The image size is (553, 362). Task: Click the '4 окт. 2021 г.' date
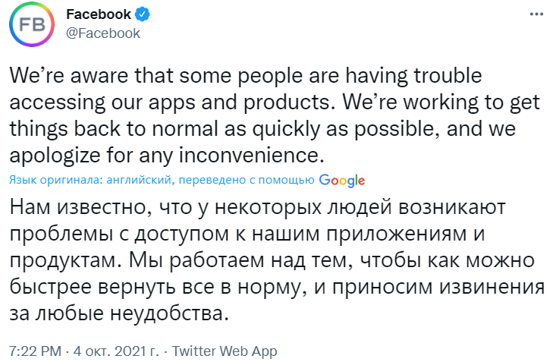(x=119, y=351)
